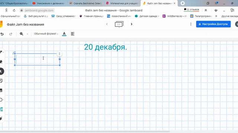This screenshot has width=238, height=133.
Task: Expand the zoom level dropdown arrow
Action: 27,34
